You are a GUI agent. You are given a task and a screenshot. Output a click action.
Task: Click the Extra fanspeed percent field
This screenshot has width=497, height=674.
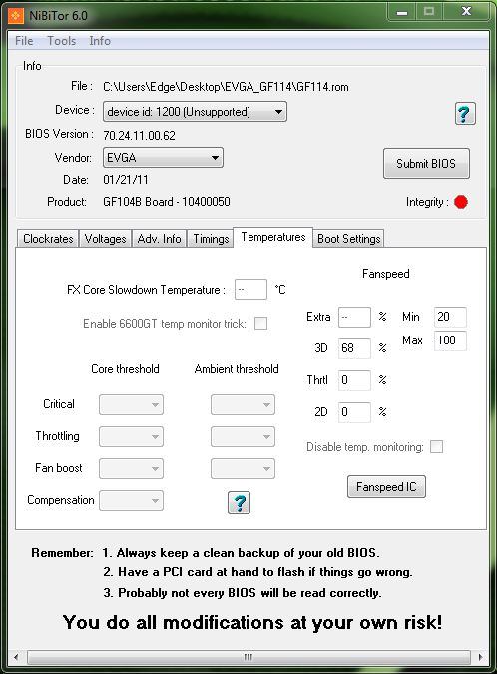click(x=354, y=317)
